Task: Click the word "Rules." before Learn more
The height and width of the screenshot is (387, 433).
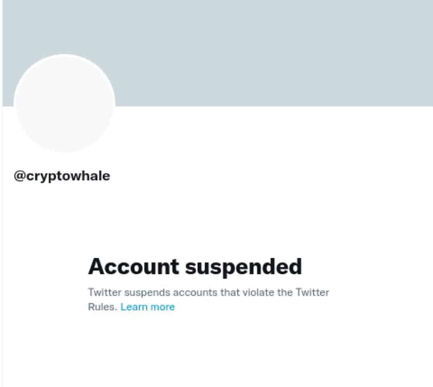Action: 102,307
